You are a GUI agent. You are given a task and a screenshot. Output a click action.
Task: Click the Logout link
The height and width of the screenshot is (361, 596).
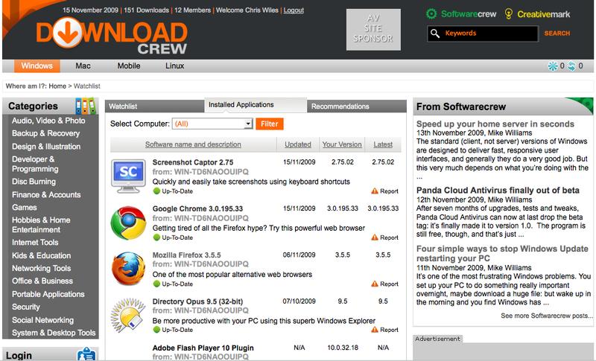pyautogui.click(x=294, y=10)
